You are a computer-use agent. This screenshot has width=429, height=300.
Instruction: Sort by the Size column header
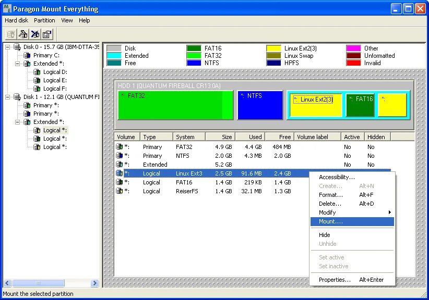(x=220, y=137)
